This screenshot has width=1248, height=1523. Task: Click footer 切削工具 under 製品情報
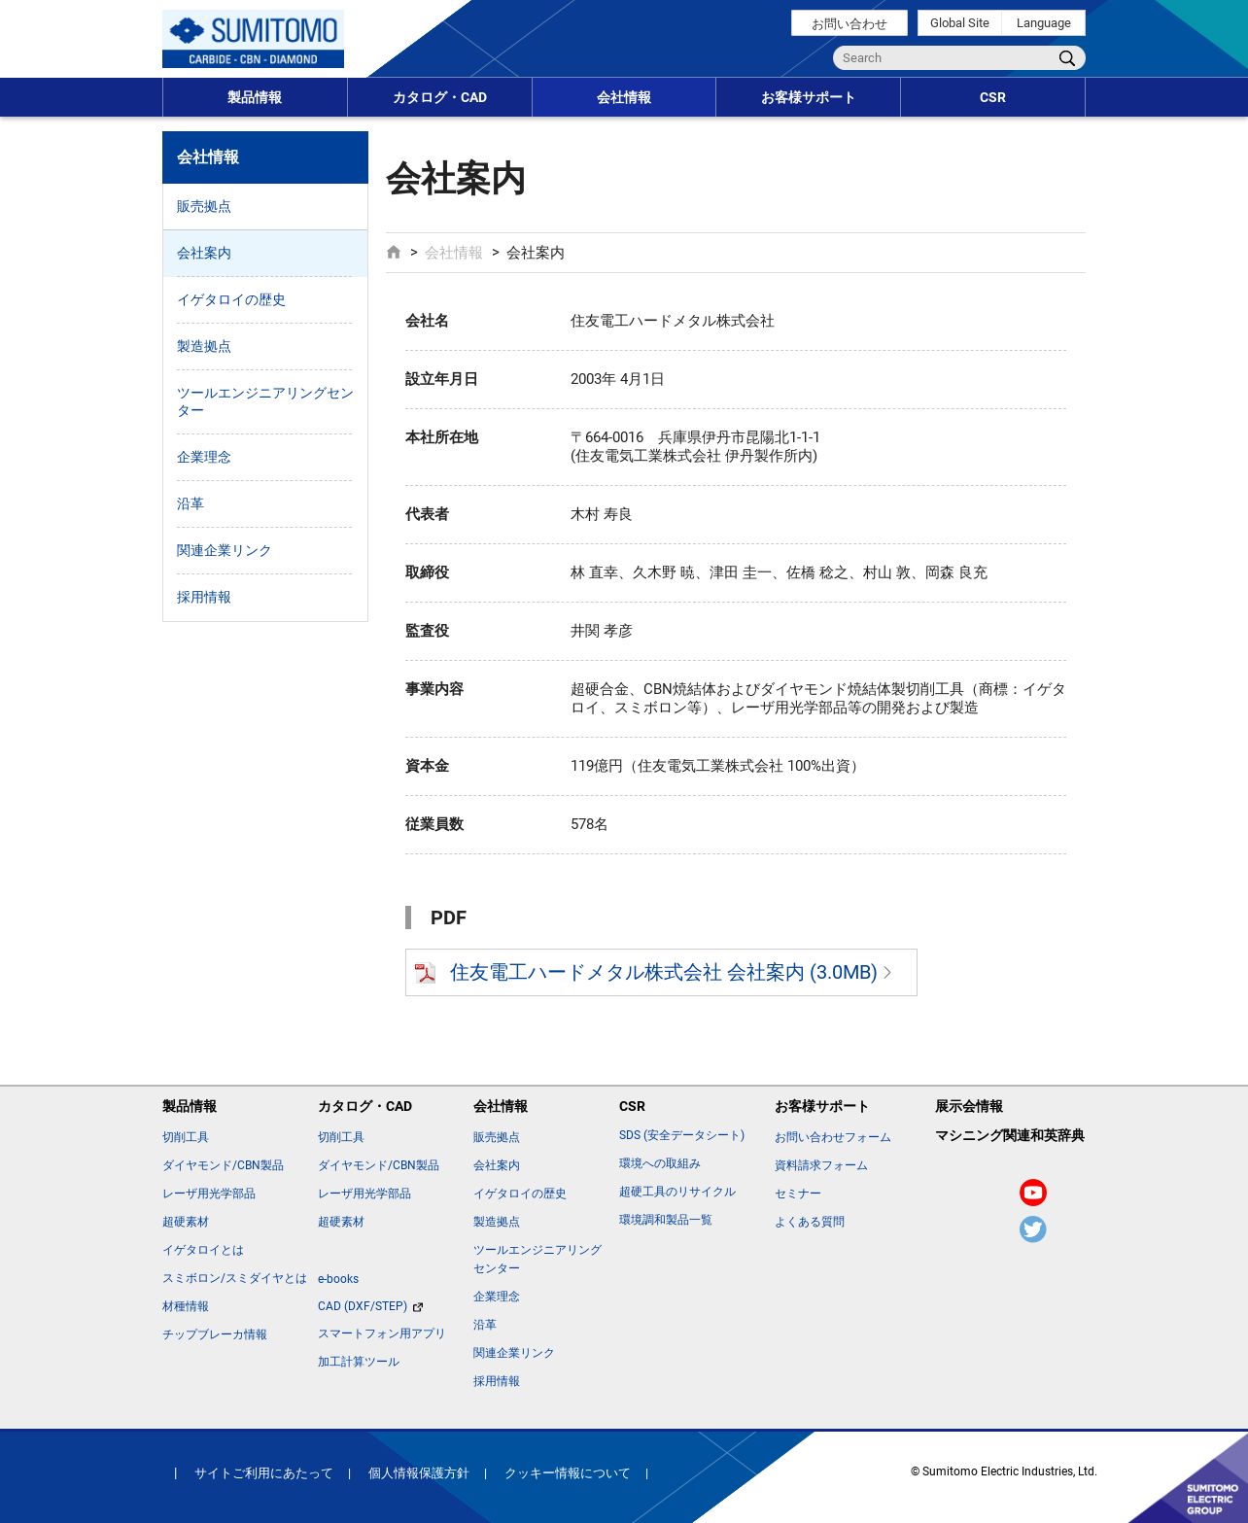click(186, 1137)
